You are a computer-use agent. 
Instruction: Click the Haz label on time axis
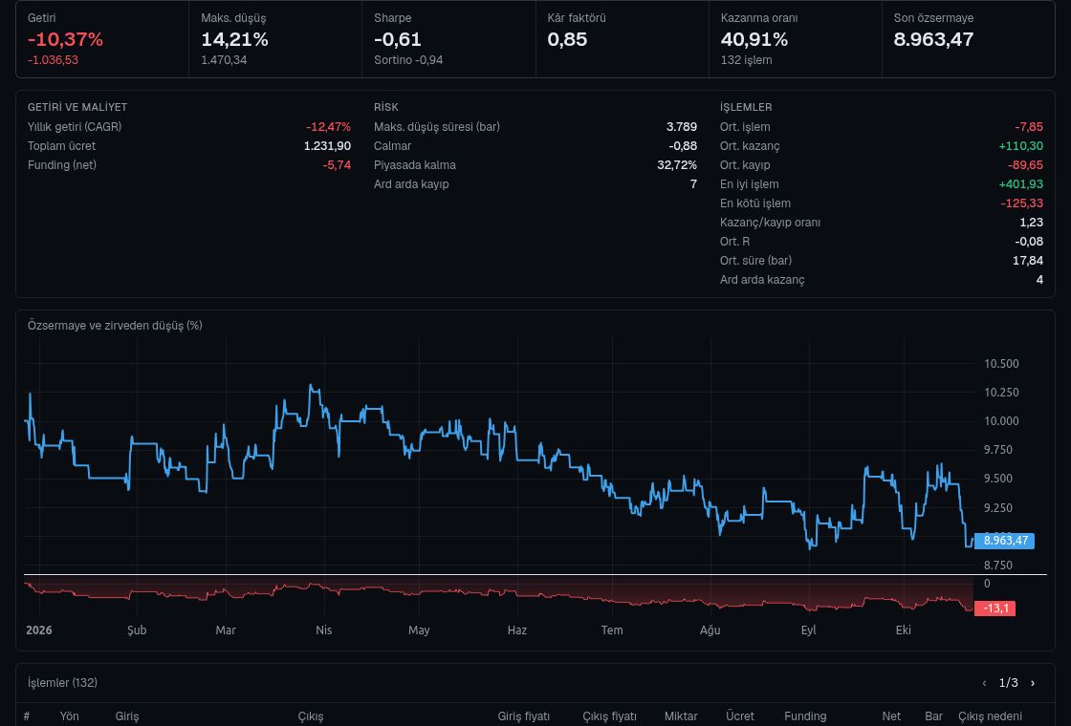click(517, 630)
